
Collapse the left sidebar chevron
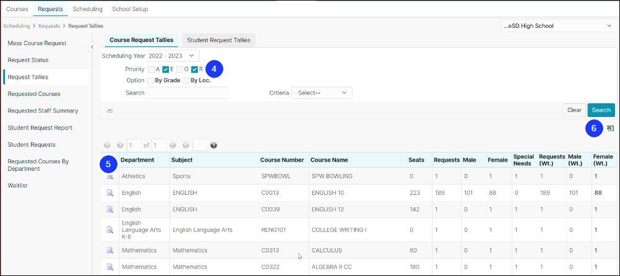[92, 46]
